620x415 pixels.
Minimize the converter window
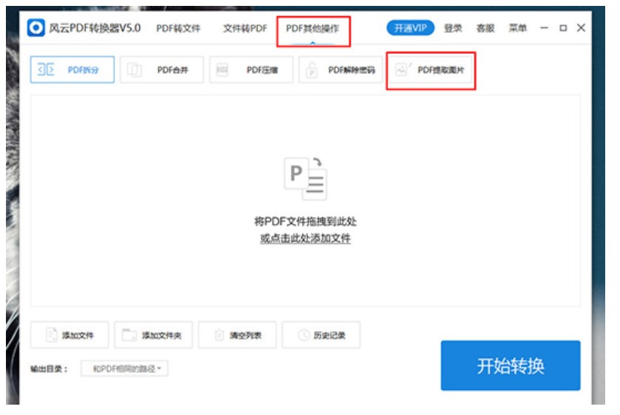click(x=544, y=27)
